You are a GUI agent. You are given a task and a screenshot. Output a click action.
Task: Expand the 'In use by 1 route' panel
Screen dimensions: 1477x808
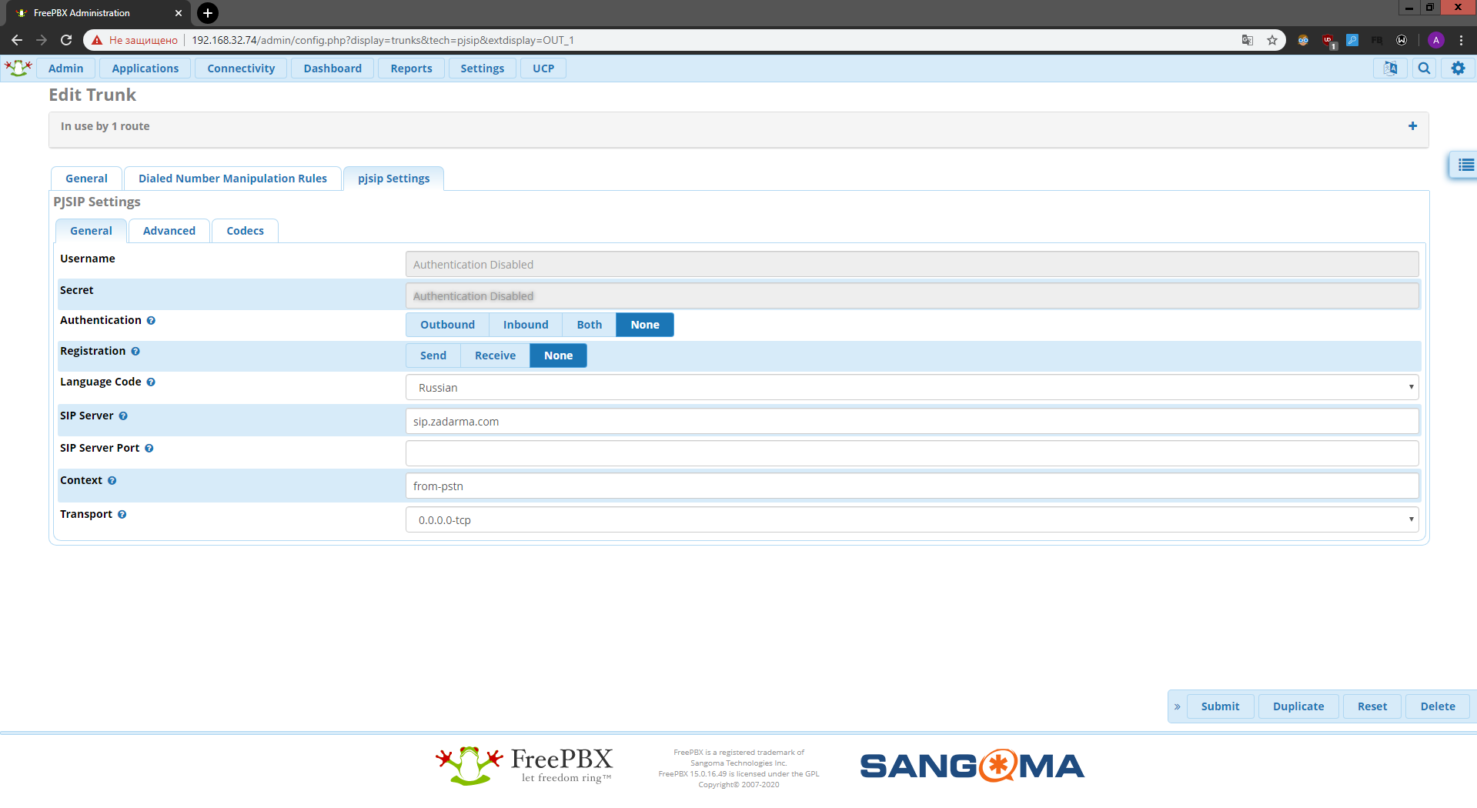pyautogui.click(x=1412, y=126)
